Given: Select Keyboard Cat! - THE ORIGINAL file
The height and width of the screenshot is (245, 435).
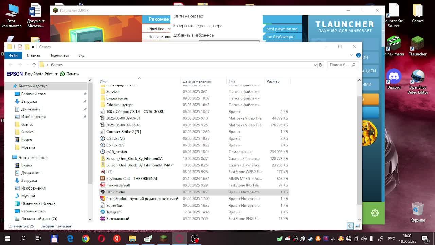Looking at the screenshot, I should [x=132, y=179].
